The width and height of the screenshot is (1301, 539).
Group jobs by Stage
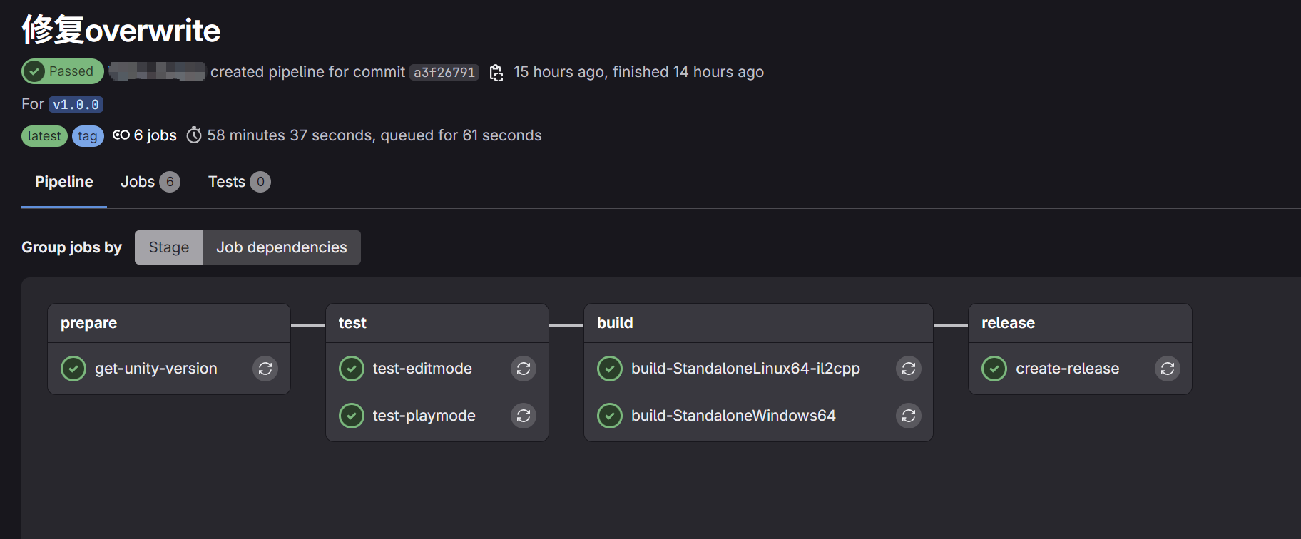(x=169, y=247)
